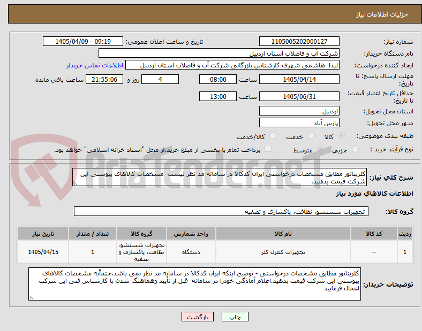Click the request creator name field

click(232, 65)
